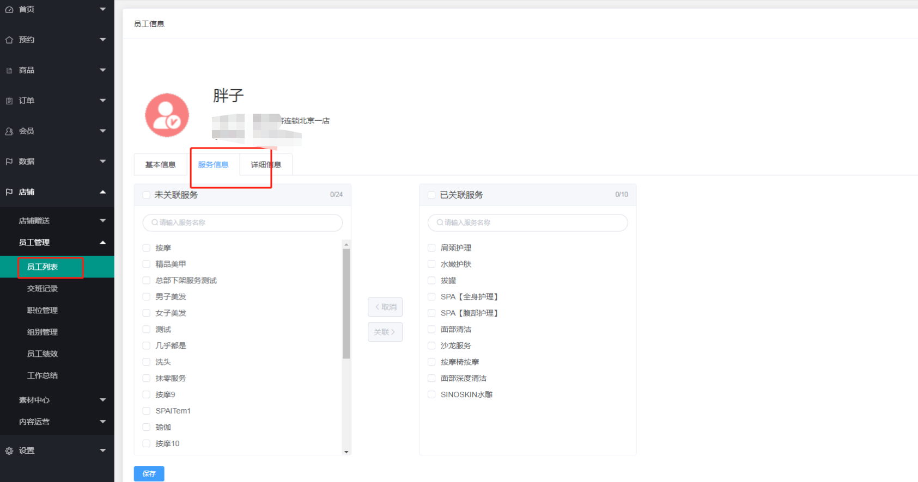Click the search icon in linked services box
This screenshot has width=918, height=482.
(x=440, y=223)
